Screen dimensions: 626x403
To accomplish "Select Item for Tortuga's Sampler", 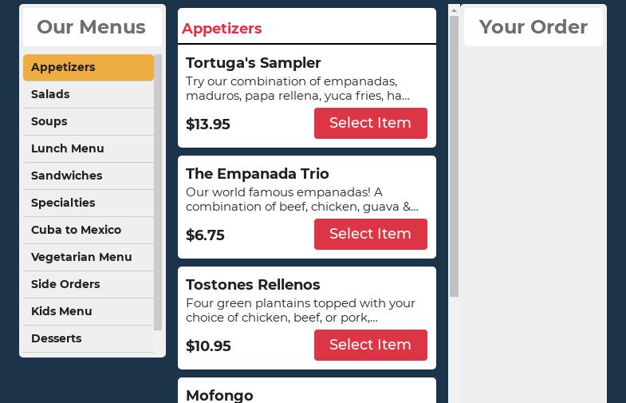I will pyautogui.click(x=370, y=124).
